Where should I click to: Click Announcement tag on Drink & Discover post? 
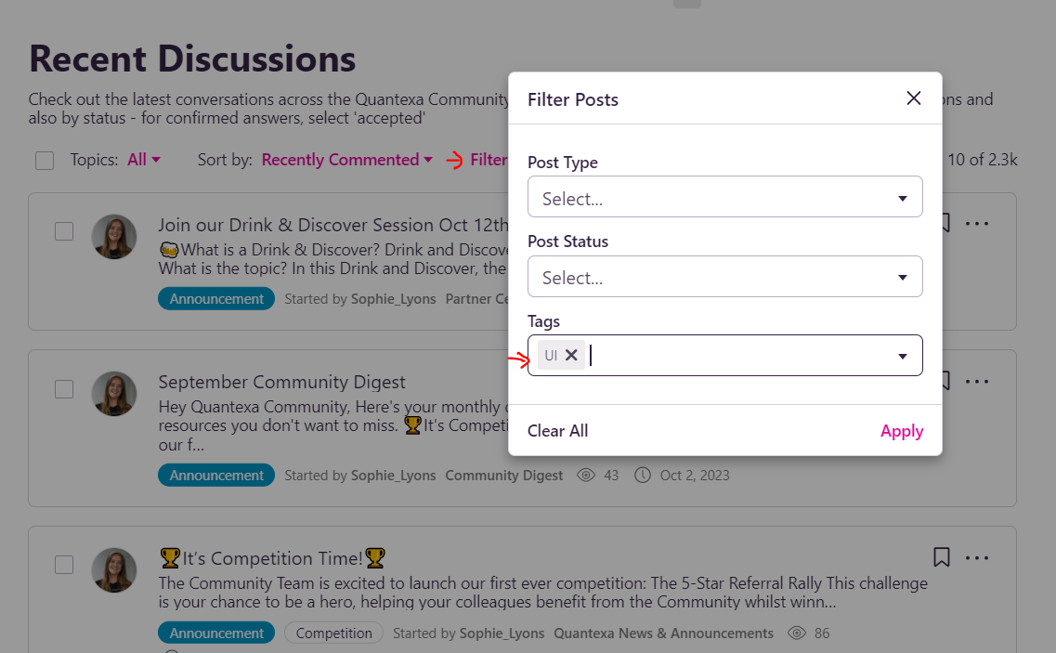pos(216,298)
